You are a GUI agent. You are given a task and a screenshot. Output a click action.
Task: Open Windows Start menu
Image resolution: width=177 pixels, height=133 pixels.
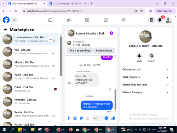4,129
